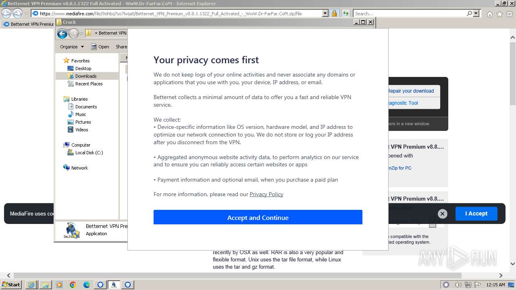Expand the address bar URL dropdown
The width and height of the screenshot is (516, 290).
click(x=325, y=14)
